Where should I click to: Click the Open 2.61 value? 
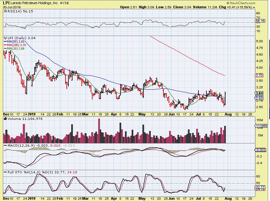click(x=128, y=7)
